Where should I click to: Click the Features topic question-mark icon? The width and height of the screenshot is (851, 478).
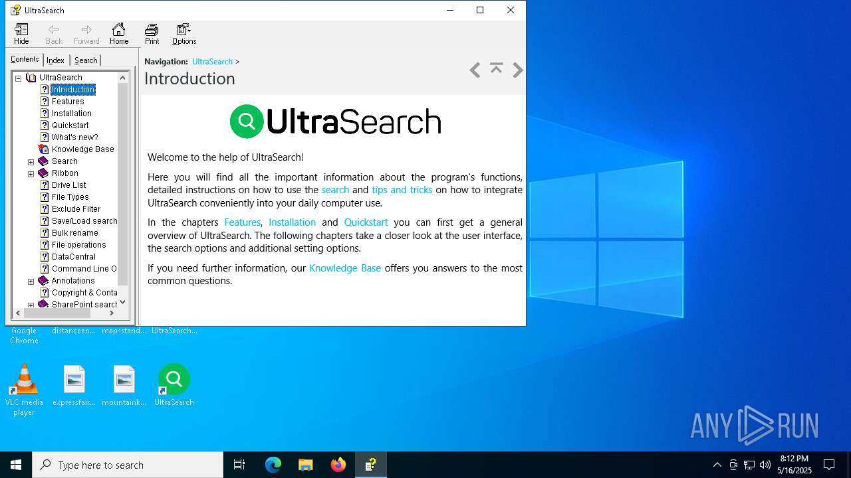coord(45,102)
